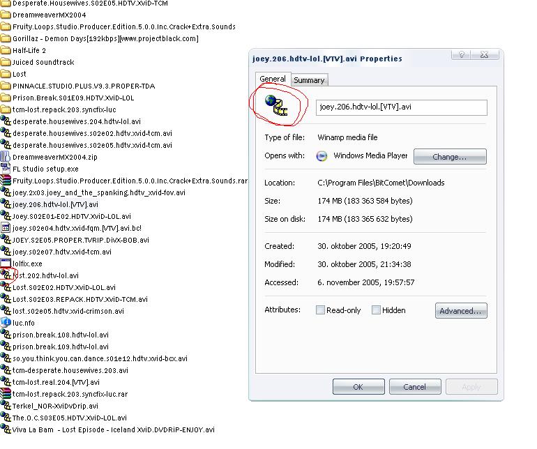Click the media icon of prison.break.108.hdtv-lol.avi
The width and height of the screenshot is (537, 449).
tap(6, 334)
